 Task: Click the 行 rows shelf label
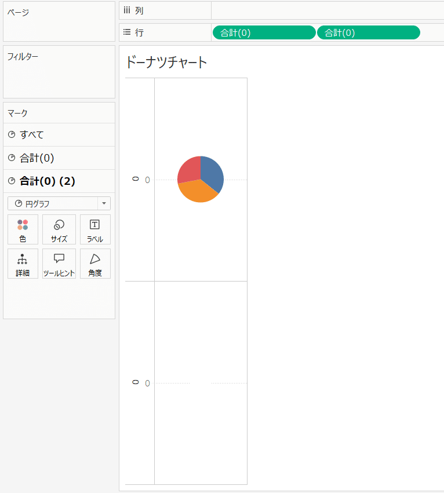(x=139, y=32)
